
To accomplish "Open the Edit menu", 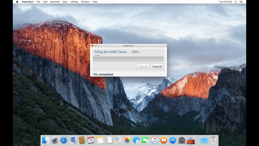I will coord(45,2).
